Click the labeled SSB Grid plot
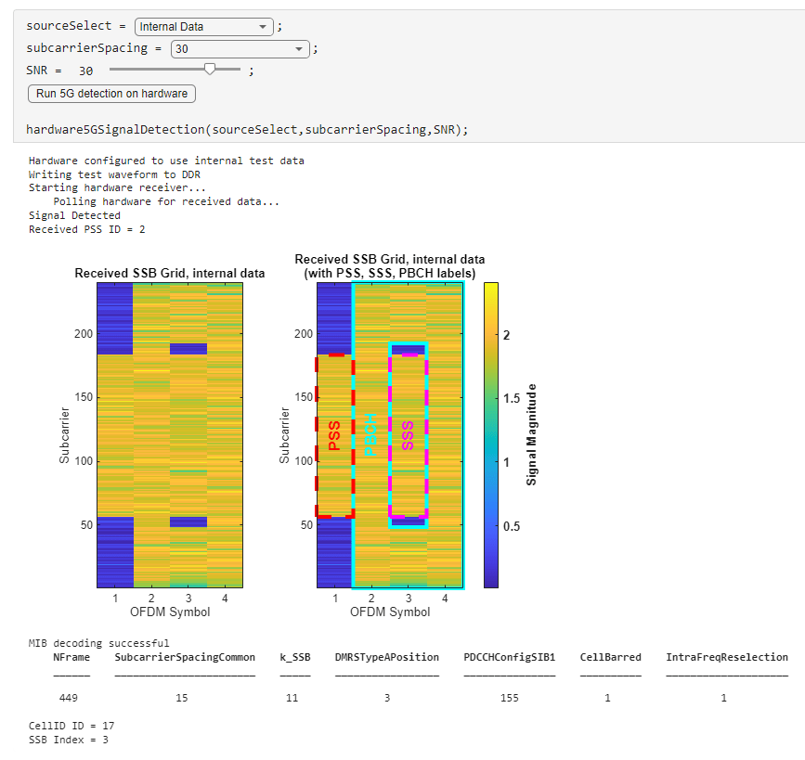The height and width of the screenshot is (760, 805). point(390,435)
